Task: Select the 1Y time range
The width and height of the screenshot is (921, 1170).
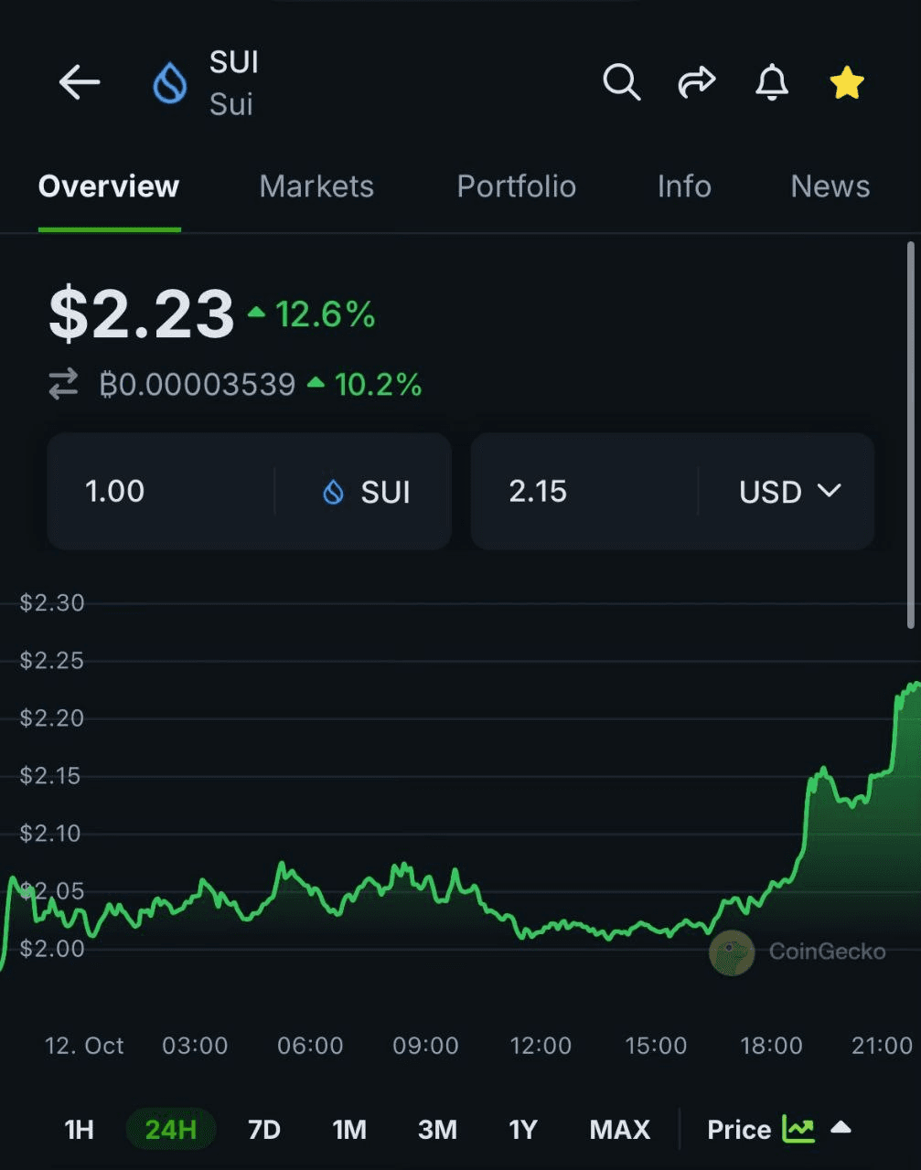Action: click(x=523, y=1130)
